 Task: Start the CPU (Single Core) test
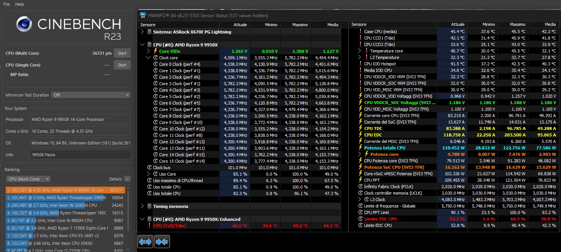tap(122, 65)
